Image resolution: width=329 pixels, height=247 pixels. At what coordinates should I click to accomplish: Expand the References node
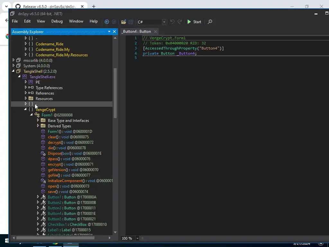26,93
